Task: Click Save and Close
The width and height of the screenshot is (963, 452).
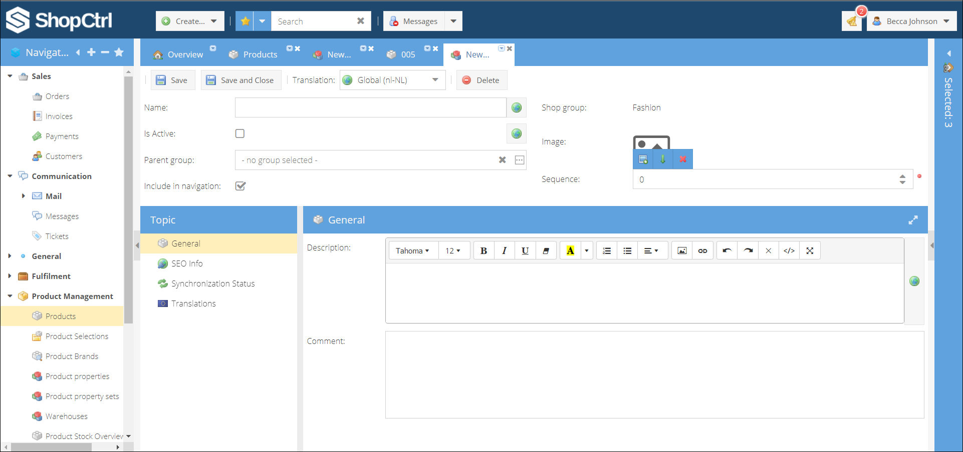Action: pyautogui.click(x=241, y=80)
